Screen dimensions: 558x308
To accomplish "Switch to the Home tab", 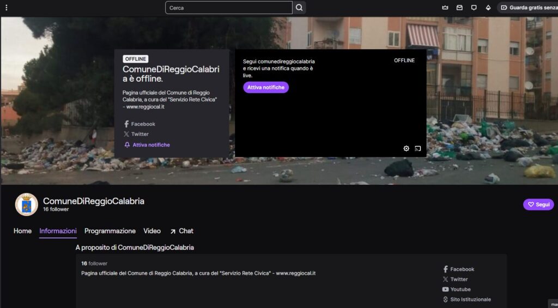I will [x=22, y=231].
